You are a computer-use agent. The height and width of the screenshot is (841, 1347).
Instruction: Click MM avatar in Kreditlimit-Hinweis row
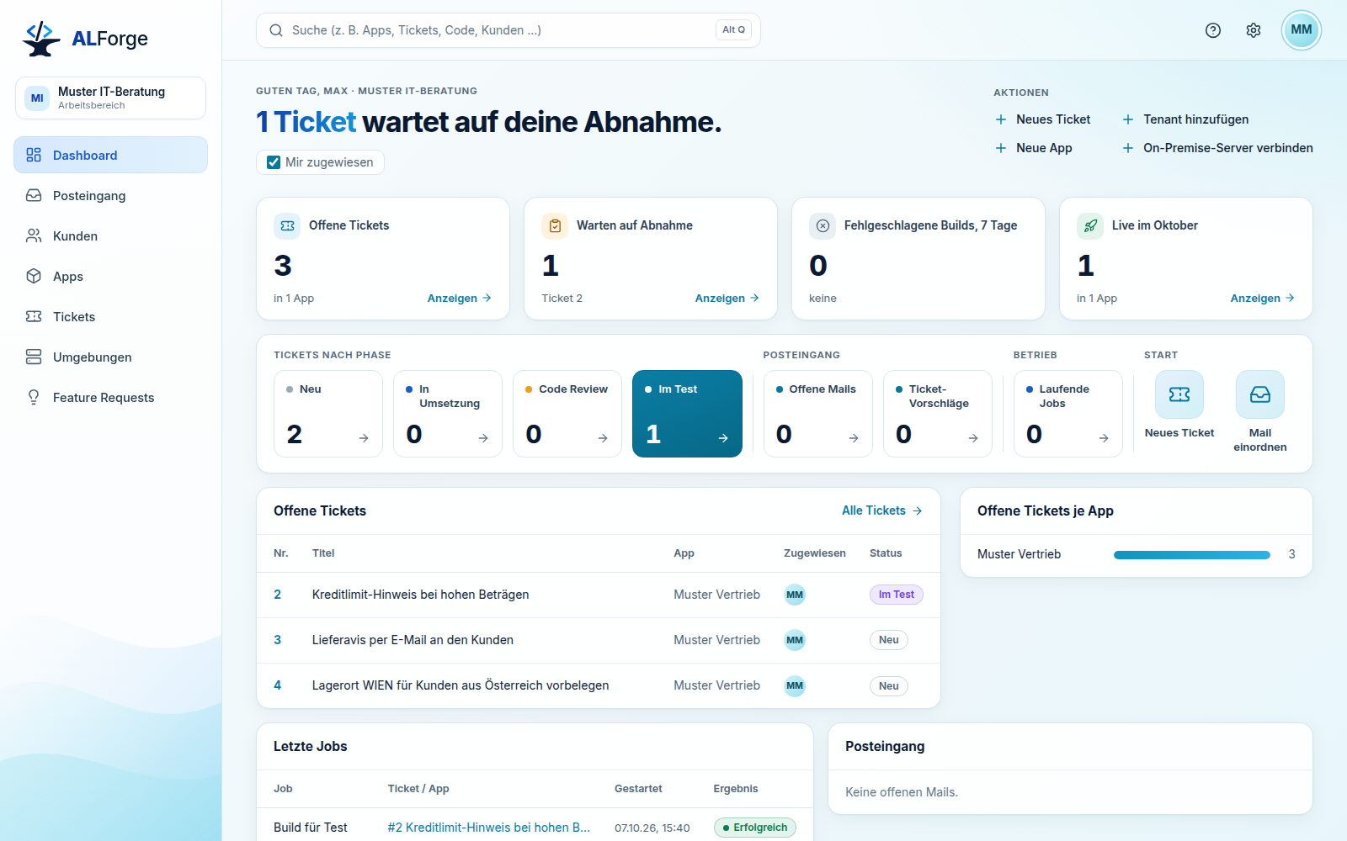[795, 595]
